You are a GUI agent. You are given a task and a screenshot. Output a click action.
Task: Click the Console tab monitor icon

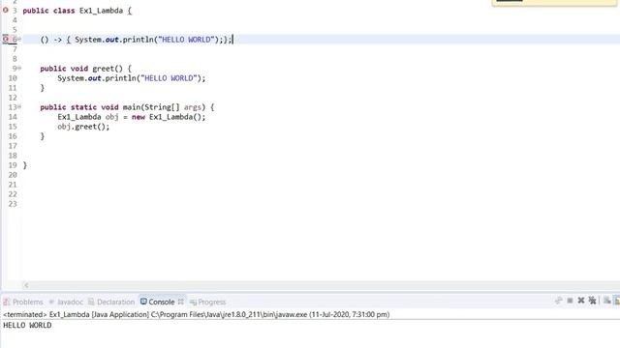point(143,302)
